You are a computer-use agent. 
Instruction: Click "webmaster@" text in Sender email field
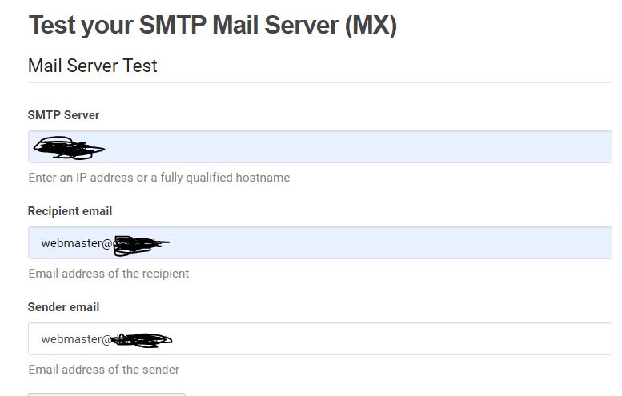75,339
